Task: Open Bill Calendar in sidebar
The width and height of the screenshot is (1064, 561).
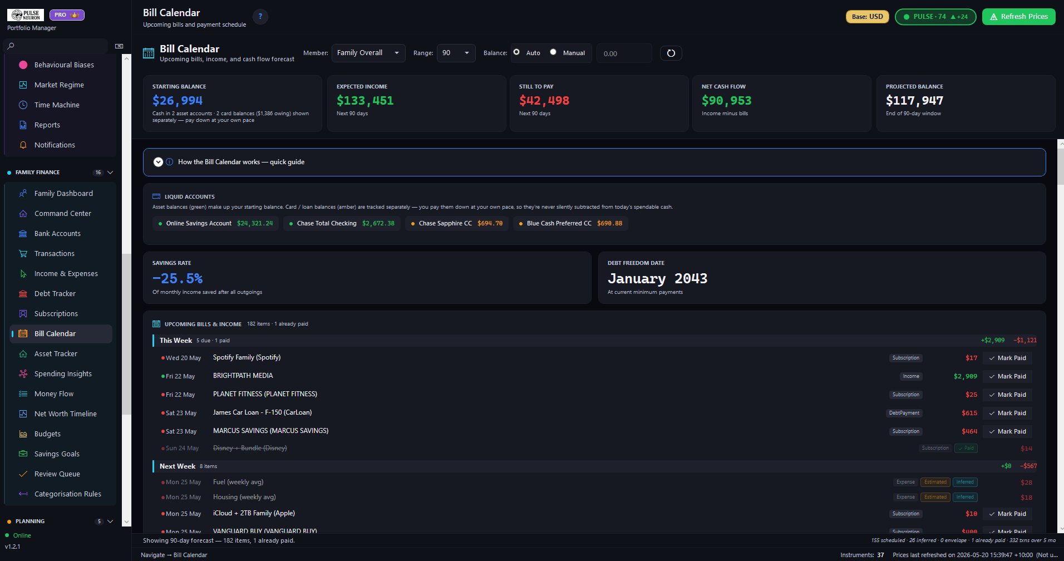Action: pyautogui.click(x=61, y=333)
